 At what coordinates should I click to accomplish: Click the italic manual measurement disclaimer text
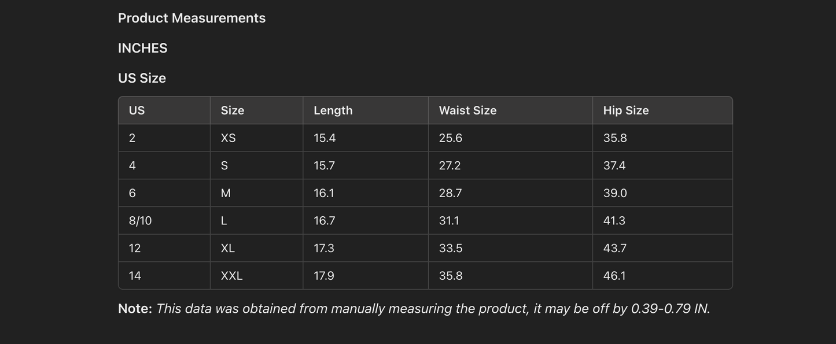pos(433,309)
